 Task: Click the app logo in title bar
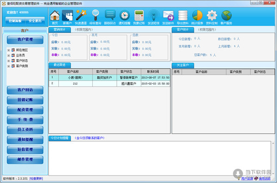pyautogui.click(x=4, y=4)
